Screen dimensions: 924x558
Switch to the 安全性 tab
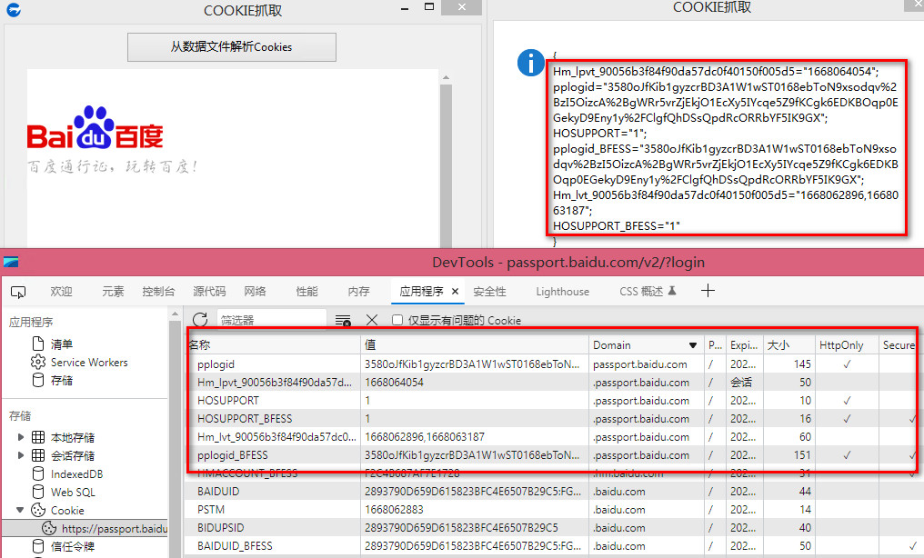pyautogui.click(x=489, y=292)
